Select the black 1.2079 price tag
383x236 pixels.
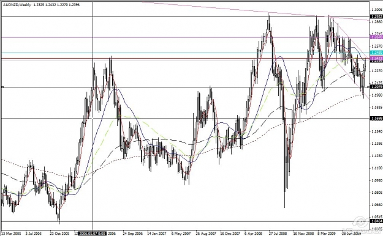(377, 87)
